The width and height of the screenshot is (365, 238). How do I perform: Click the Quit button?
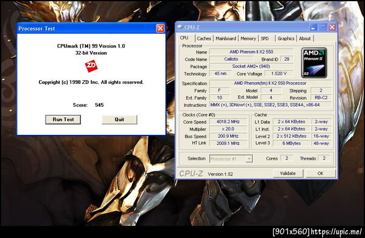(119, 120)
